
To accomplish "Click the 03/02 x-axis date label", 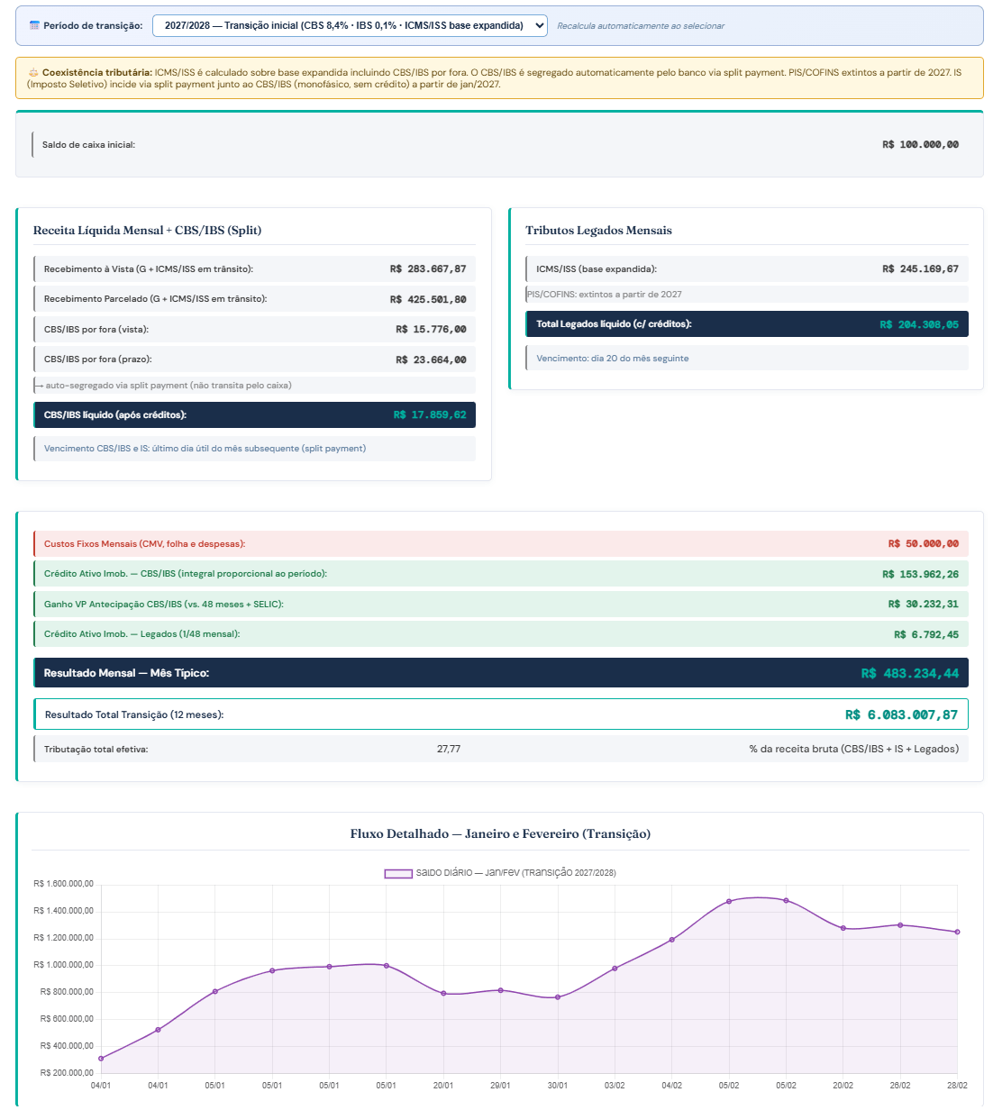I will click(x=615, y=1086).
